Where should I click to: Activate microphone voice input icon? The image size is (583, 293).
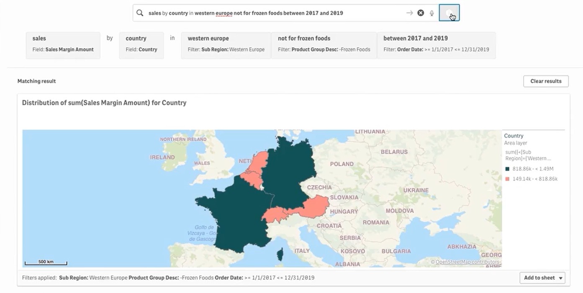432,13
